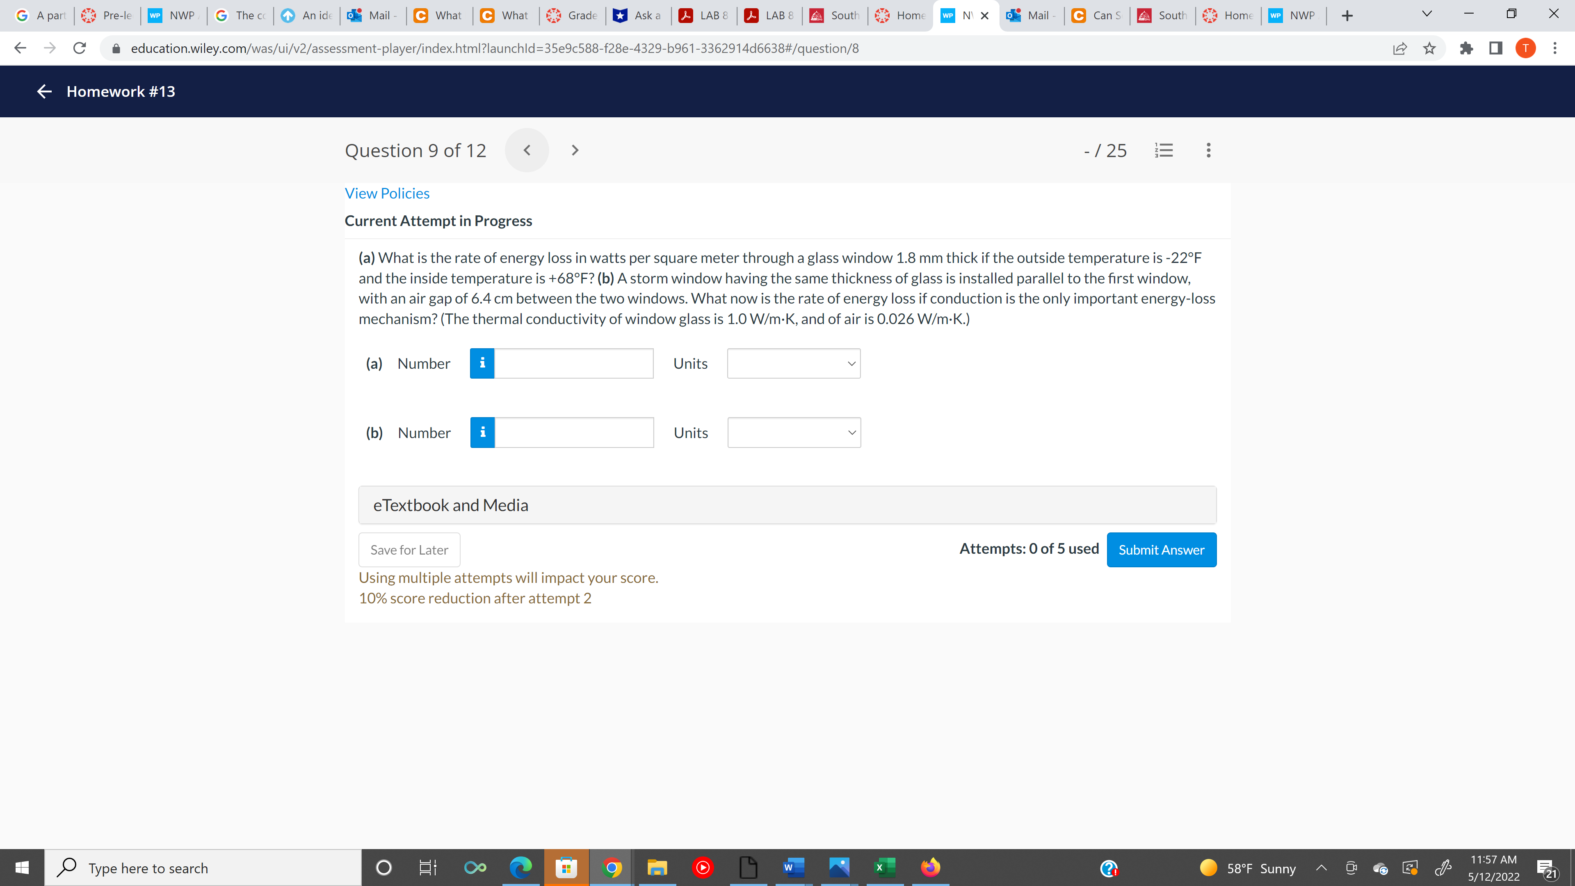
Task: Click the part (b) Number input field
Action: point(573,432)
